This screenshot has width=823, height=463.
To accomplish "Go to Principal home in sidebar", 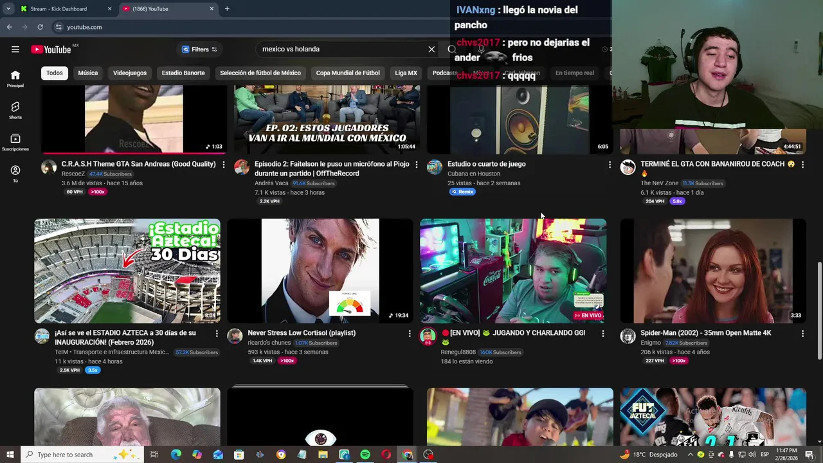I will click(15, 79).
